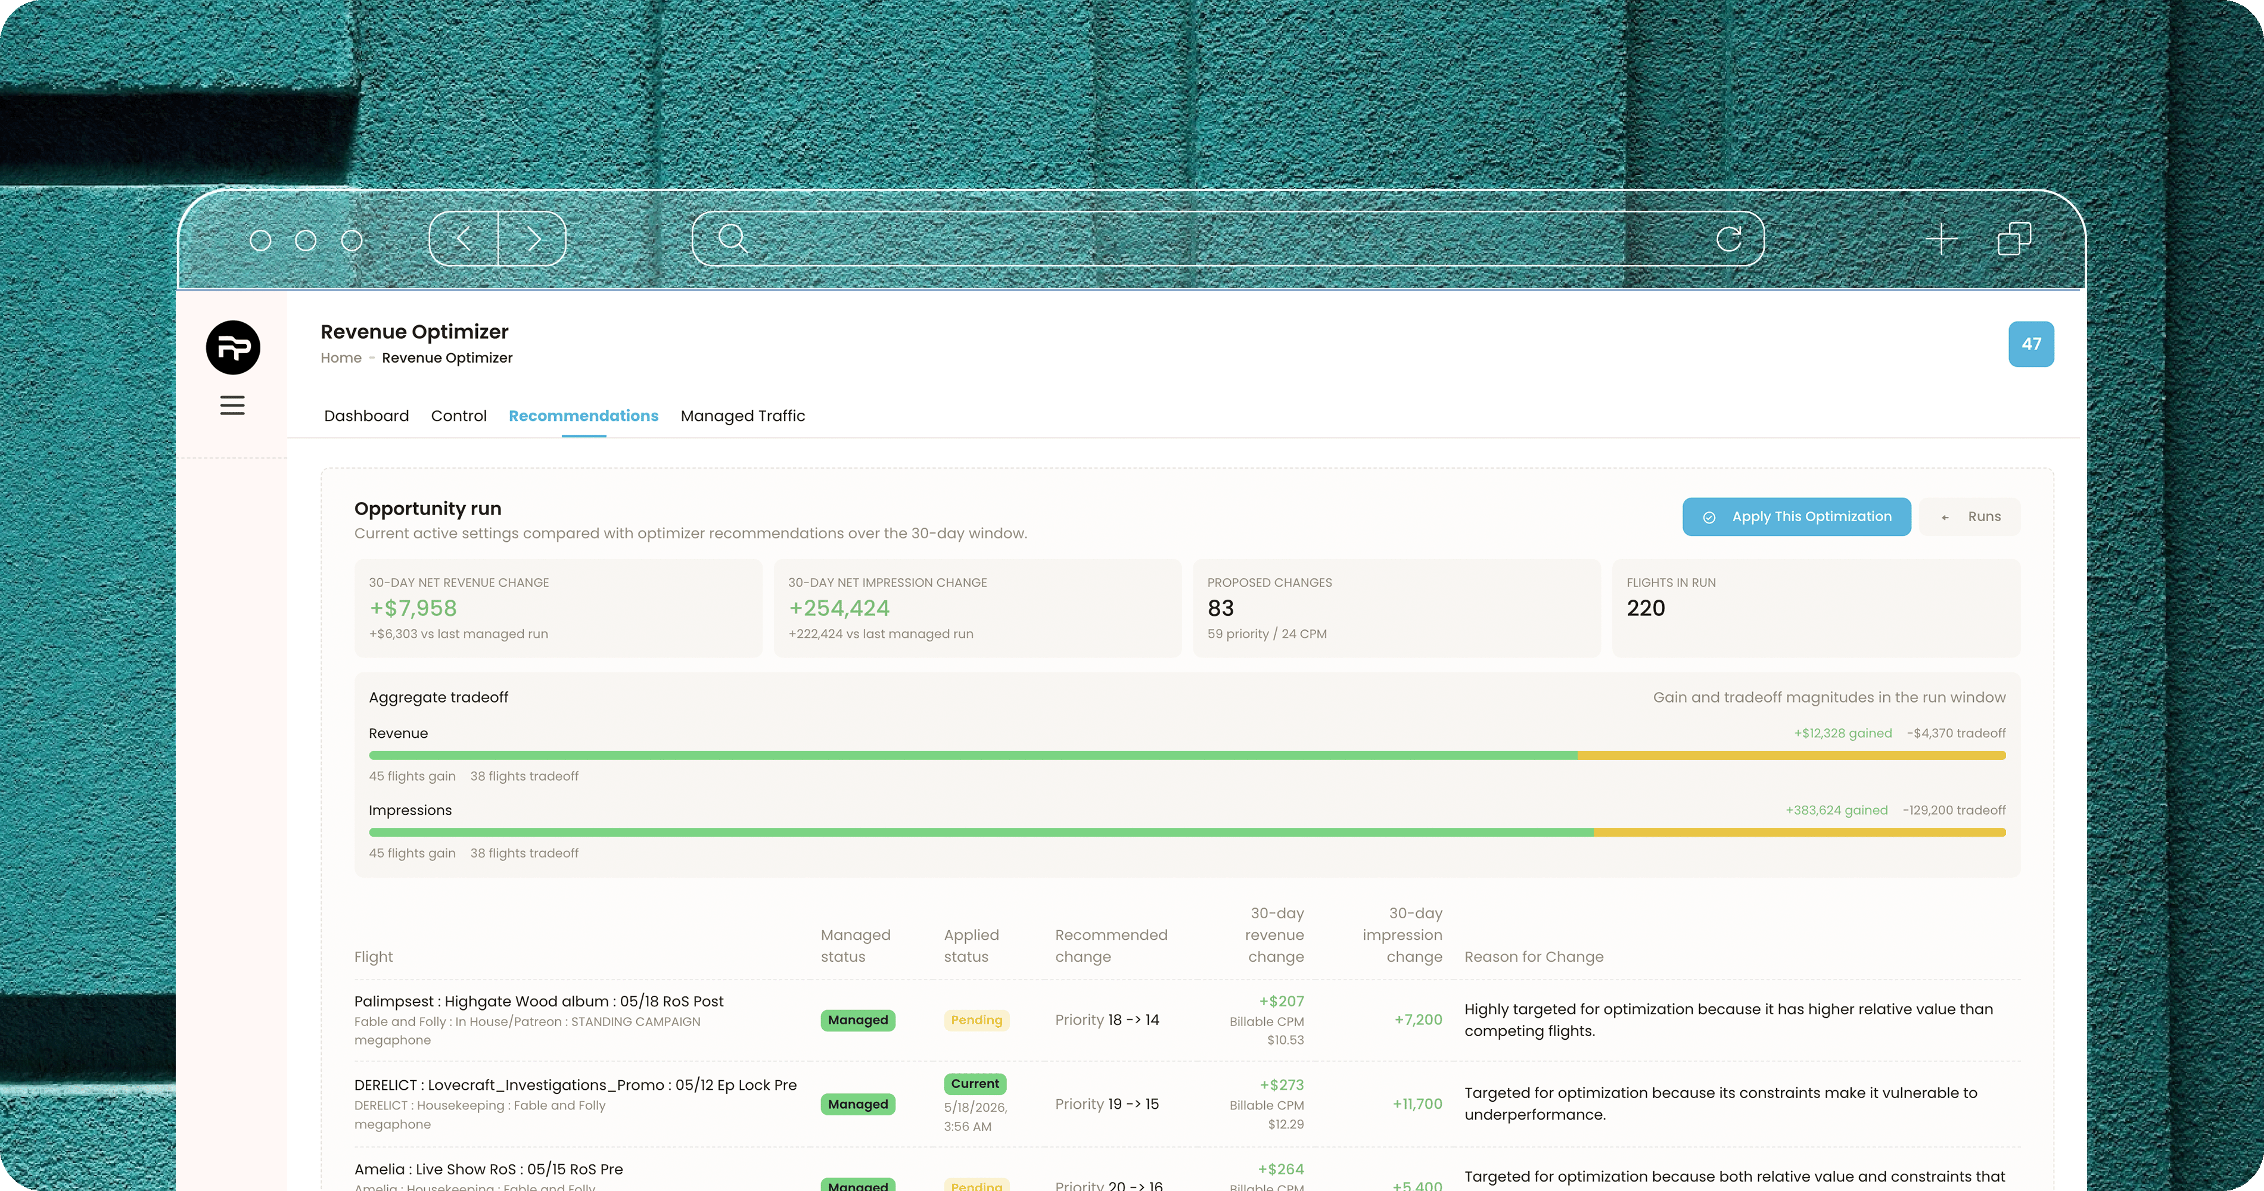Switch to the Dashboard tab
The width and height of the screenshot is (2264, 1191).
366,416
